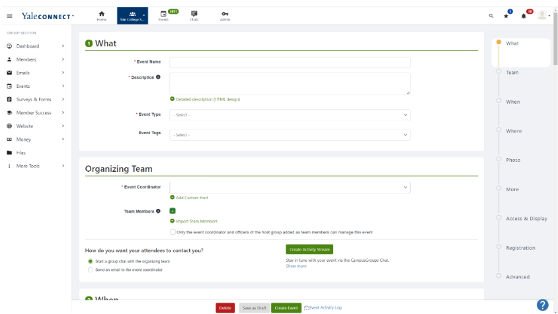This screenshot has width=558, height=314.
Task: Expand the Emails chevron in sidebar
Action: click(63, 73)
